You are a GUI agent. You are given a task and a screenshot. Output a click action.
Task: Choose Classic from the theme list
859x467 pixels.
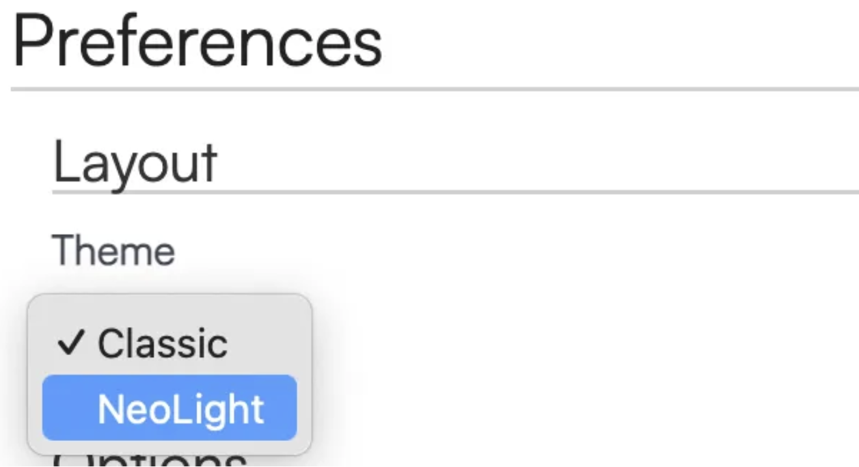coord(163,343)
